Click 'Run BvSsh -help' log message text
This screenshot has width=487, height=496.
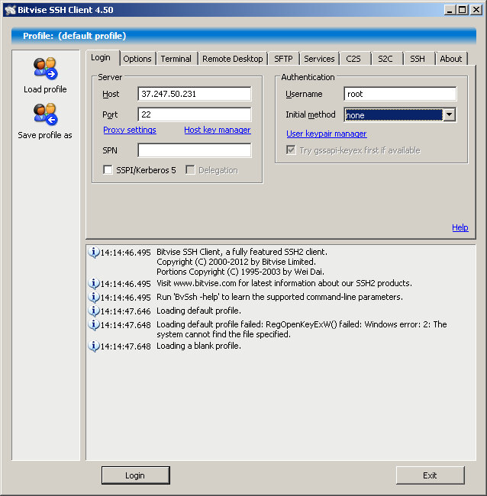coord(279,297)
